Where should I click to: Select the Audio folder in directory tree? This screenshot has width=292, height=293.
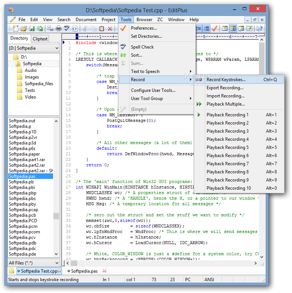coord(30,70)
